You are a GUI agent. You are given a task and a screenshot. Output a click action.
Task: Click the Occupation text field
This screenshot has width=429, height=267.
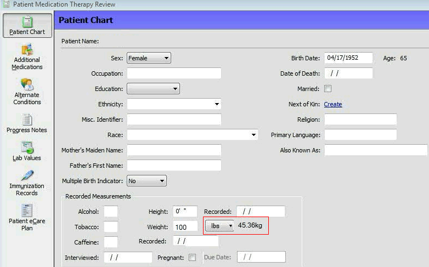click(174, 73)
